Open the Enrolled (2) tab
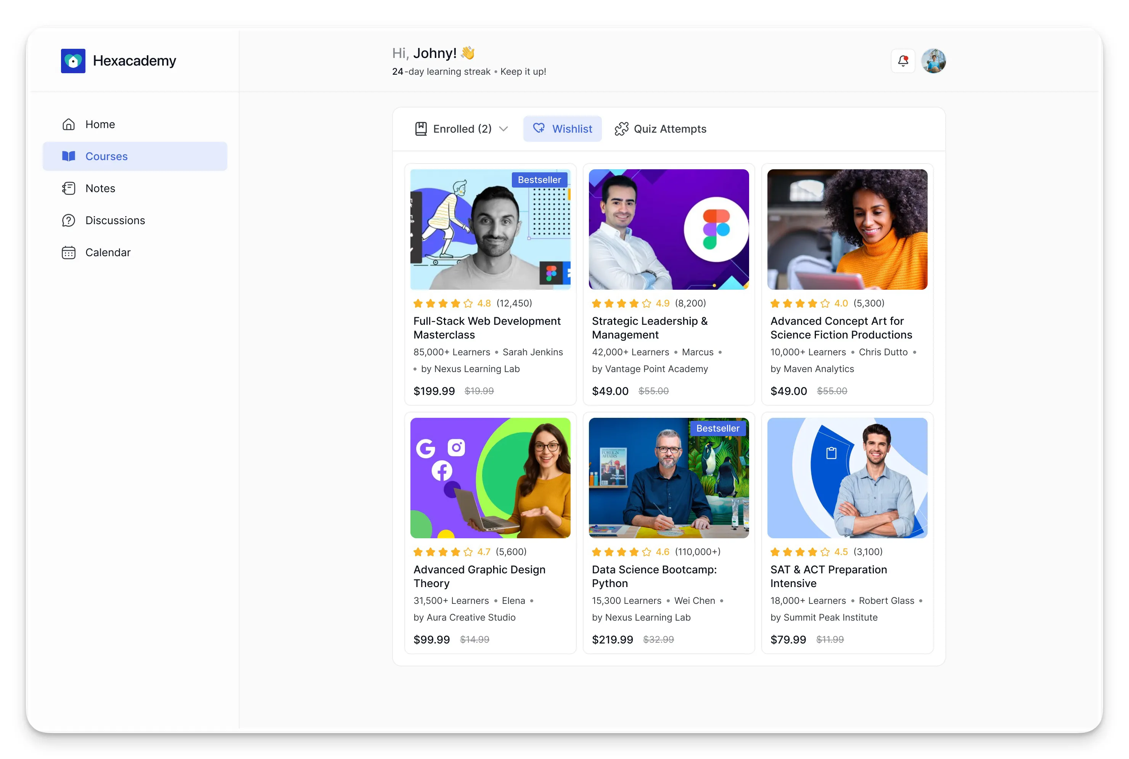The image size is (1129, 759). click(x=462, y=129)
